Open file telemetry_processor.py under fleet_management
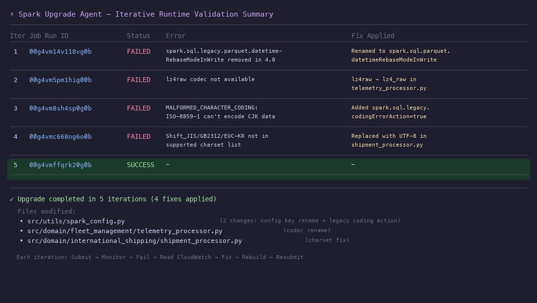The height and width of the screenshot is (303, 537). (x=124, y=231)
